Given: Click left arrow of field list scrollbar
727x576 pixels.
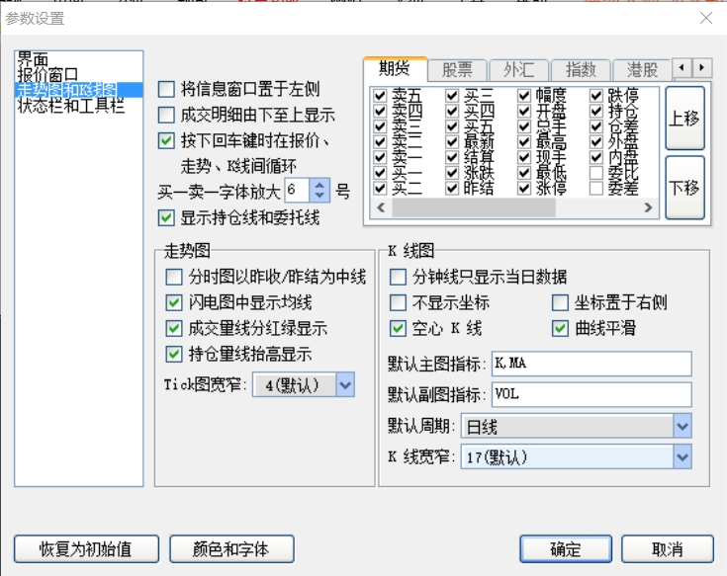Looking at the screenshot, I should (373, 207).
